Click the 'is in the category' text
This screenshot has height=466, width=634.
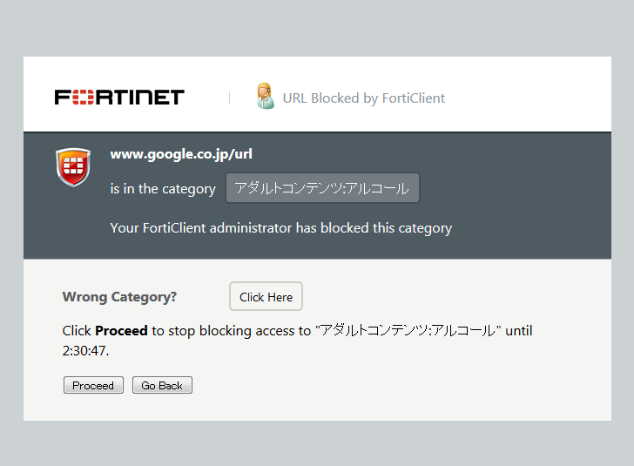pos(163,189)
